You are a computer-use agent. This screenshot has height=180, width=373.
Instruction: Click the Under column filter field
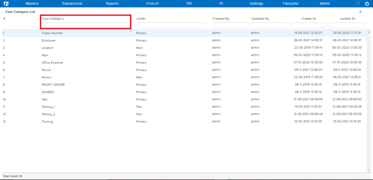coord(171,25)
